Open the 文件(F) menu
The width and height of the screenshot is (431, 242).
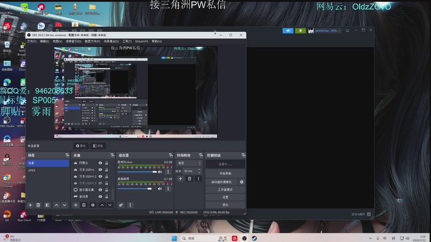pyautogui.click(x=32, y=41)
